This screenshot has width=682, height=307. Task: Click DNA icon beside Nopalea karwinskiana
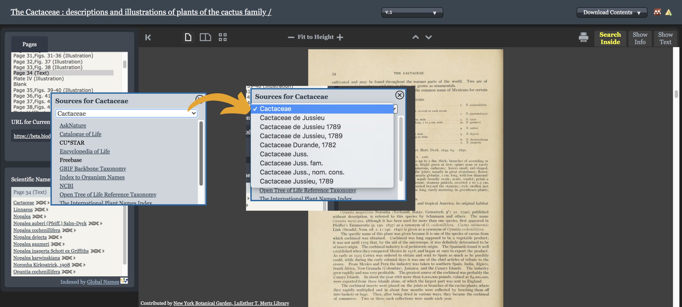point(67,258)
